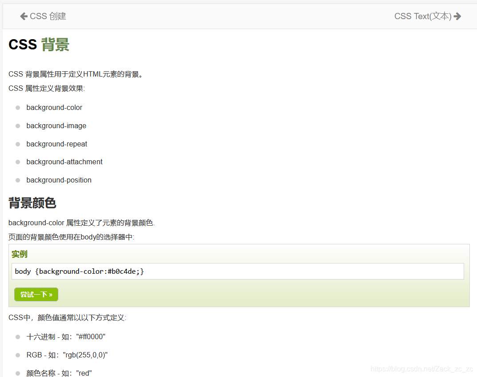Click the sentence CSS 背景属性用于定义HTML元素的背景。
The width and height of the screenshot is (477, 377).
click(76, 74)
